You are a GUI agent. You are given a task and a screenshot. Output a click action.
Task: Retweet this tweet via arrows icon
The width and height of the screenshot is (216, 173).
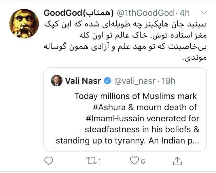click(x=92, y=161)
